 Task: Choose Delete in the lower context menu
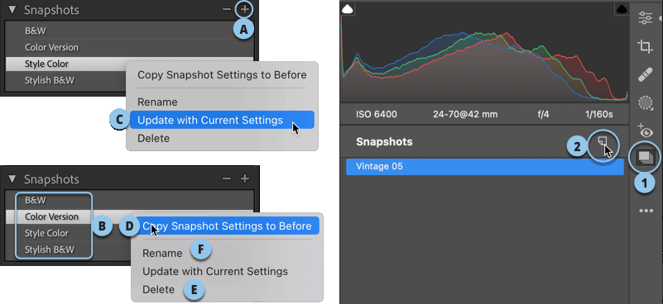pos(159,290)
